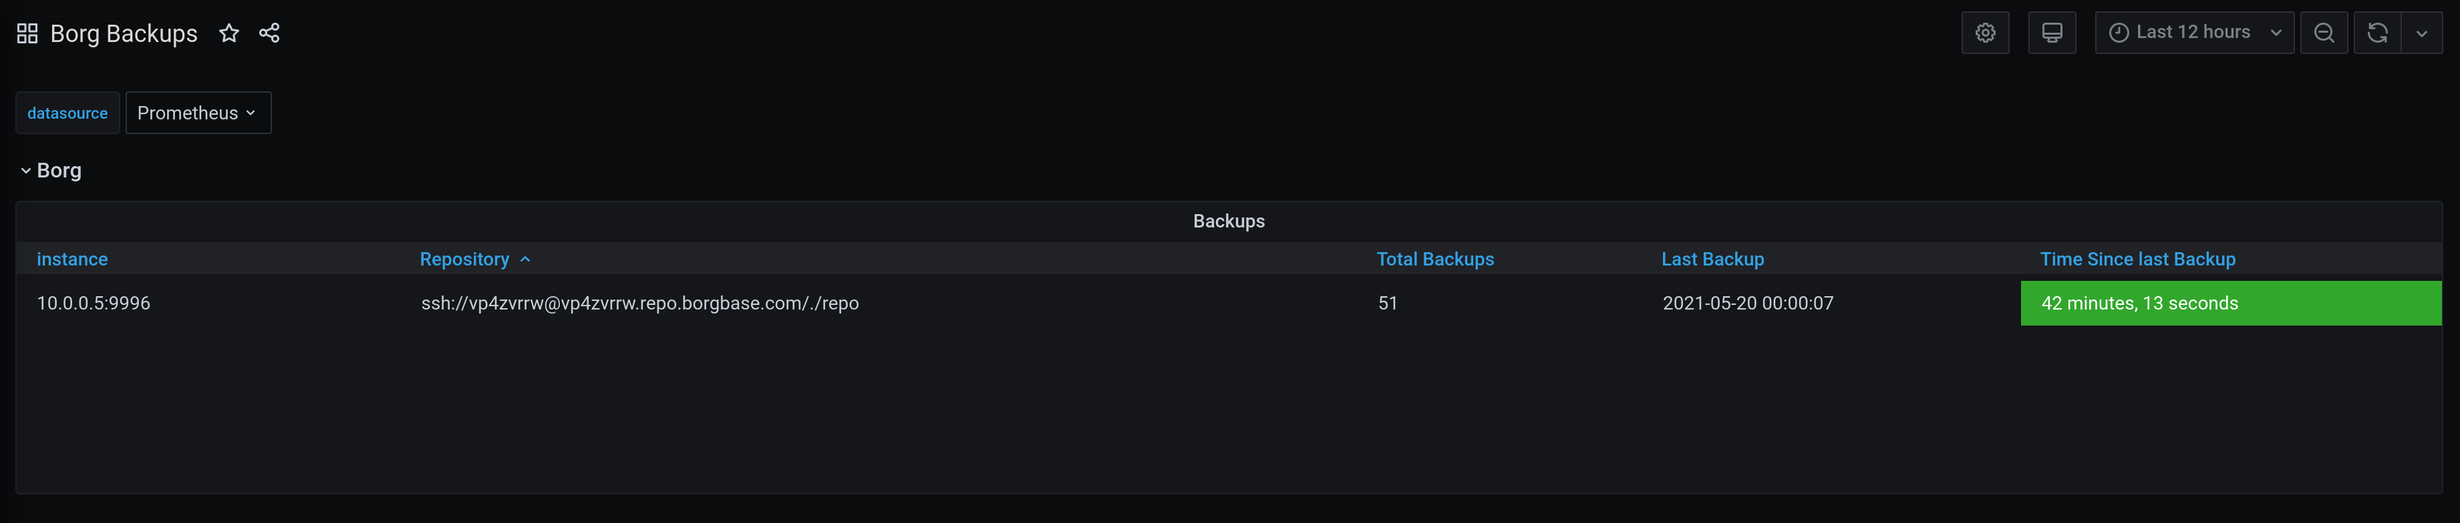Click the clock icon in time picker

tap(2118, 33)
